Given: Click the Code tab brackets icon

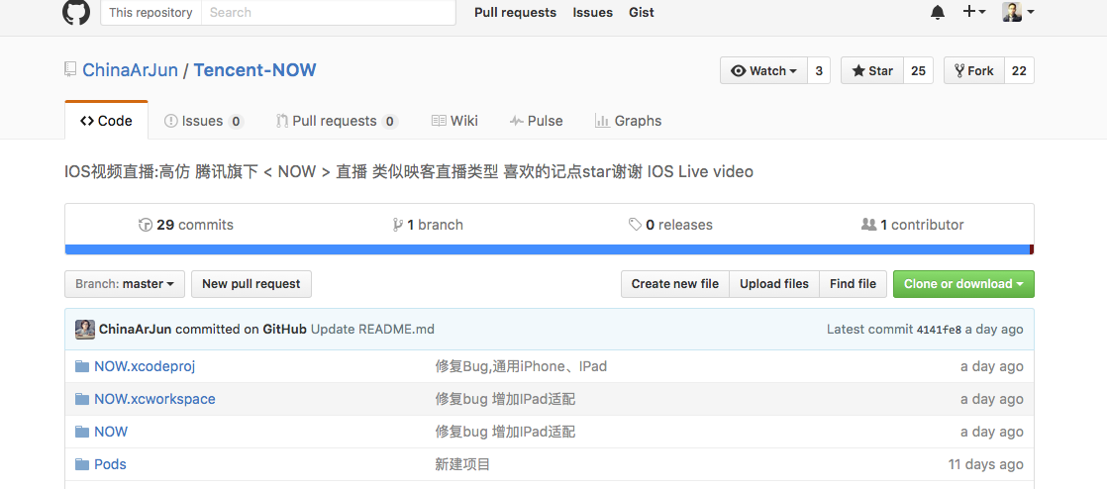Looking at the screenshot, I should [x=87, y=121].
